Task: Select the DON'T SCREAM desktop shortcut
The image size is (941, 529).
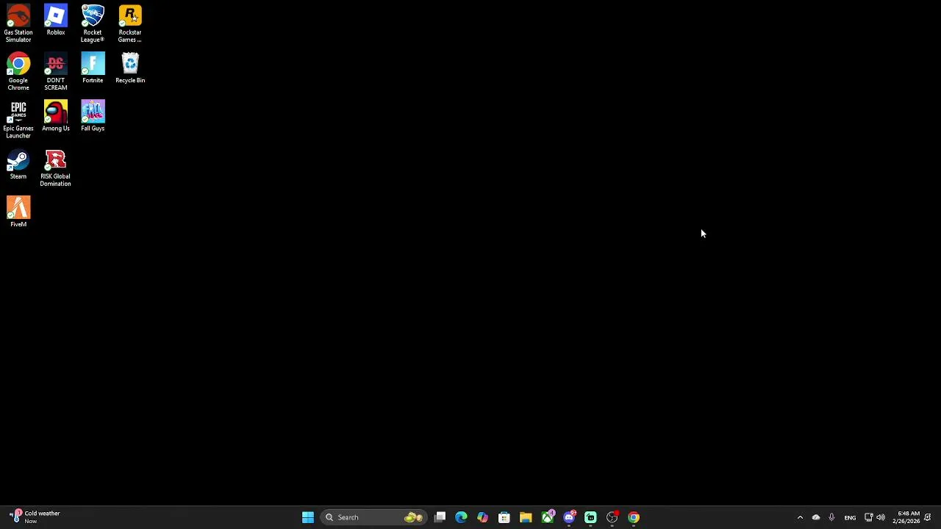Action: point(56,71)
